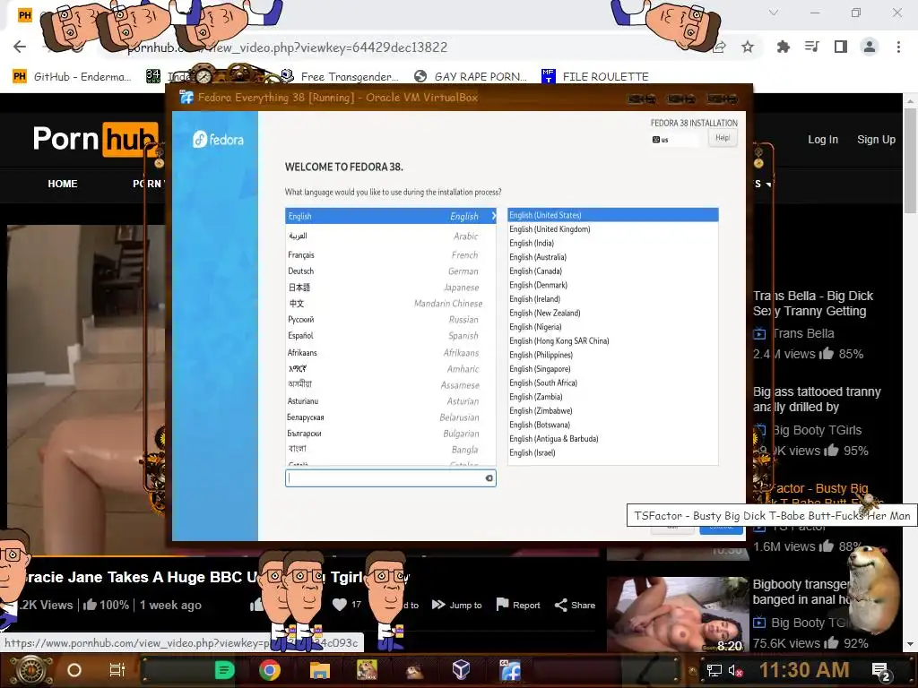Open the share page icon in address bar

[719, 47]
